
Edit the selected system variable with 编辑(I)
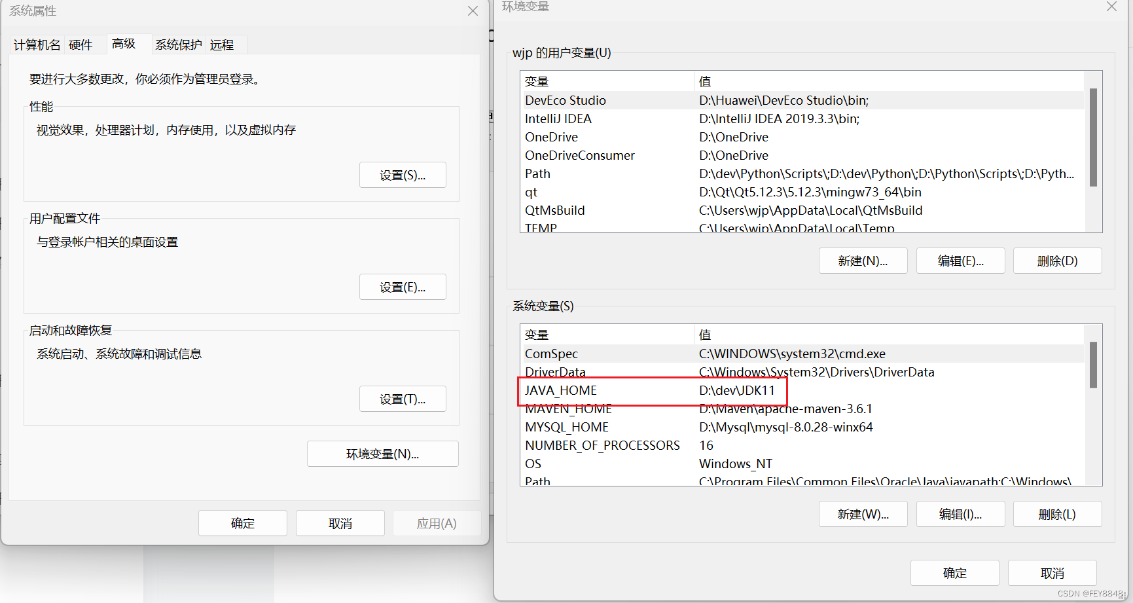pos(960,513)
